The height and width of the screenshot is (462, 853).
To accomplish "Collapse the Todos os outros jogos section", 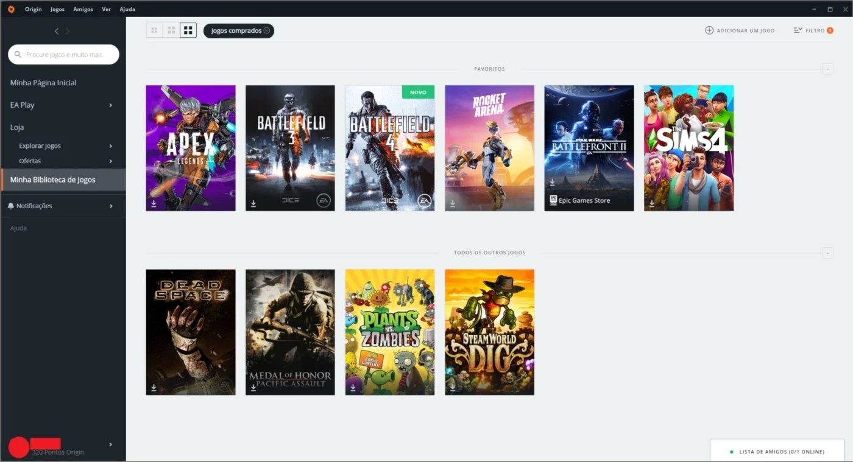I will (x=827, y=253).
